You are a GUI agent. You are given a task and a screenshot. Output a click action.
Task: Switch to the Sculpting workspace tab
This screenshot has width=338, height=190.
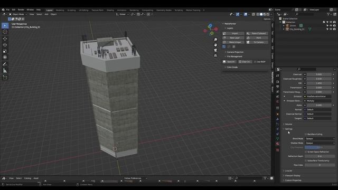(72, 11)
